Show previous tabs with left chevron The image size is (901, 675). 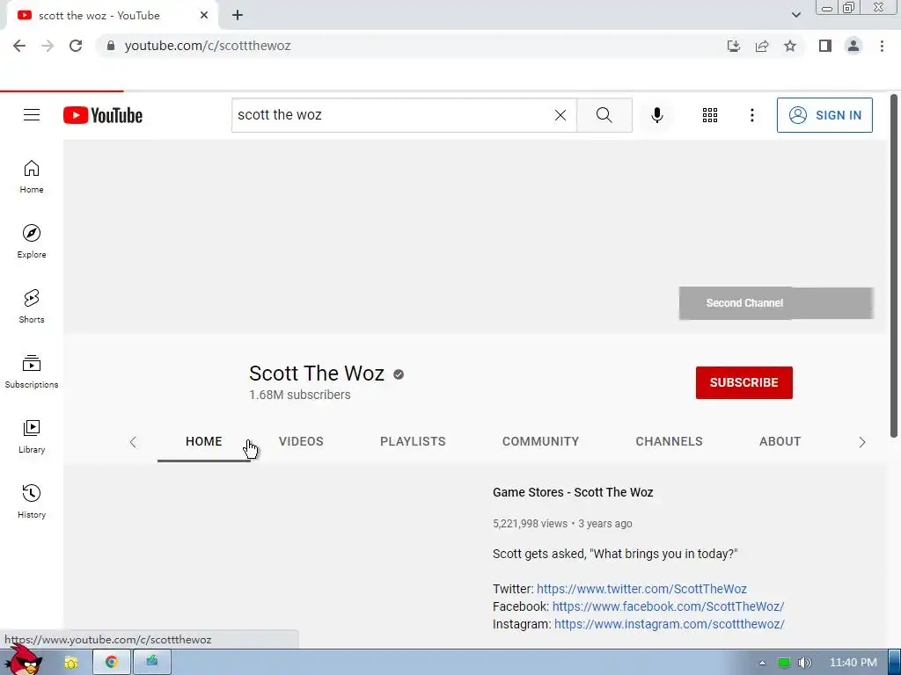coord(133,442)
